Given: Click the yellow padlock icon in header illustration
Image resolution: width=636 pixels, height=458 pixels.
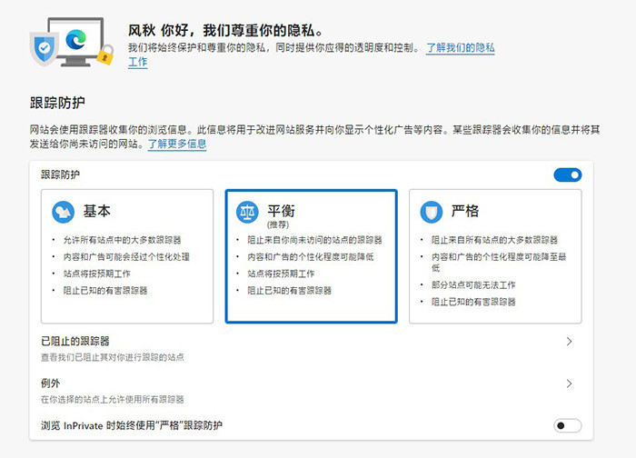Looking at the screenshot, I should click(x=105, y=54).
